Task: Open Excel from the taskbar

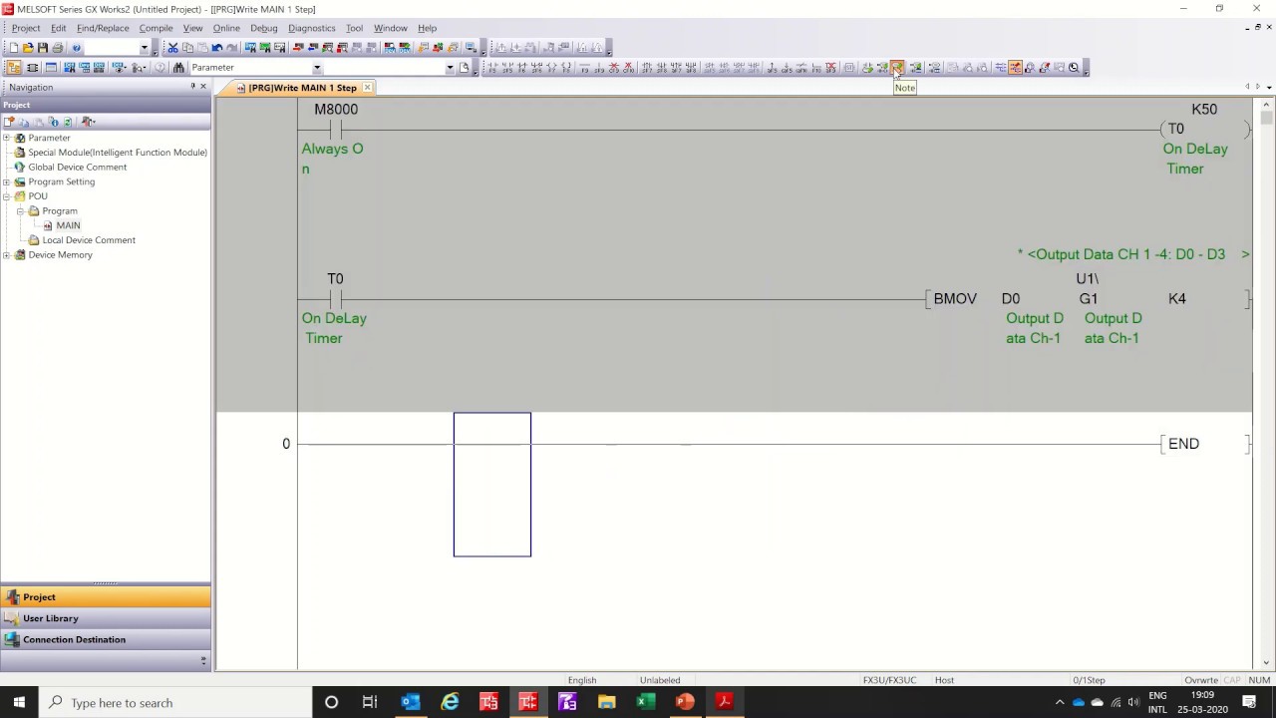Action: click(x=646, y=702)
